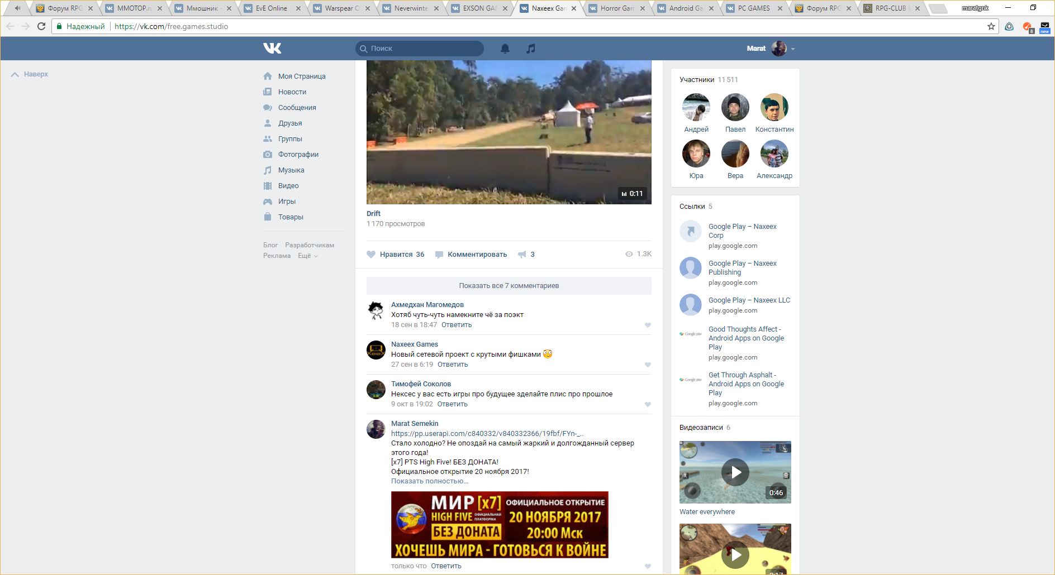This screenshot has width=1055, height=575.
Task: Open Андрей's member avatar
Action: tap(696, 107)
